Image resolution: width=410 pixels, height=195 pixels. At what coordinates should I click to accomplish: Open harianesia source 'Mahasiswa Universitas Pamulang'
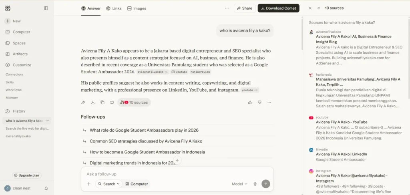(x=358, y=82)
